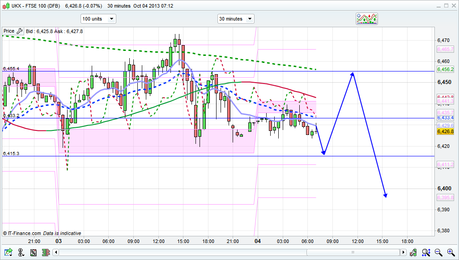This screenshot has height=260, width=459.
Task: Click the auto-fit zoom magnifier with arrows
Action: coord(425,252)
